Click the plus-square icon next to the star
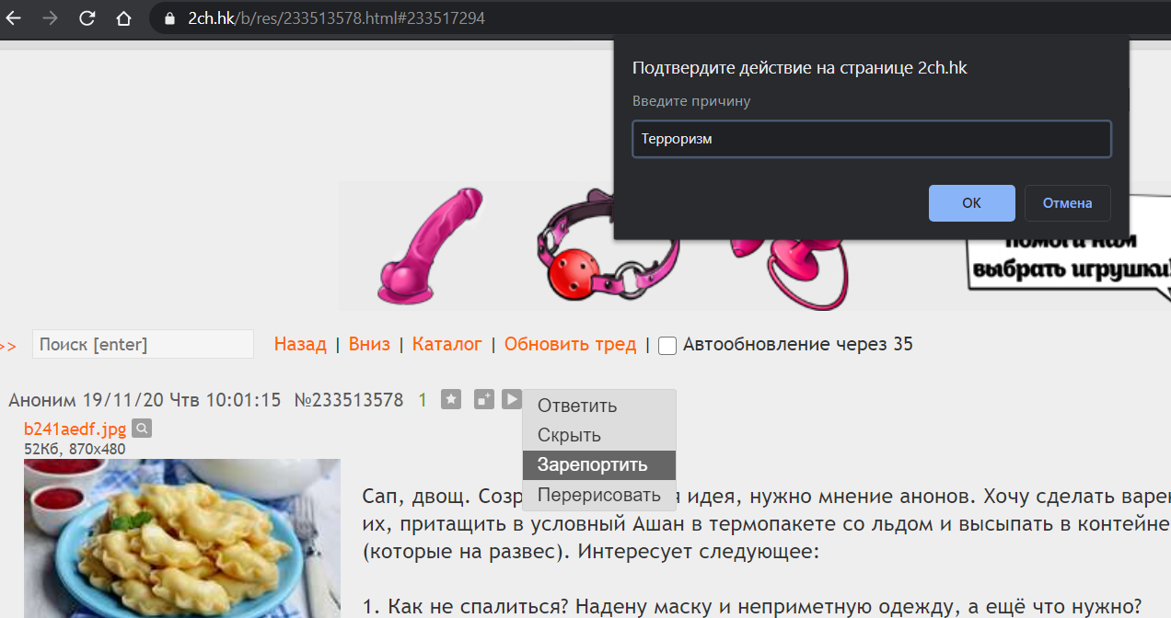1171x618 pixels. click(484, 399)
